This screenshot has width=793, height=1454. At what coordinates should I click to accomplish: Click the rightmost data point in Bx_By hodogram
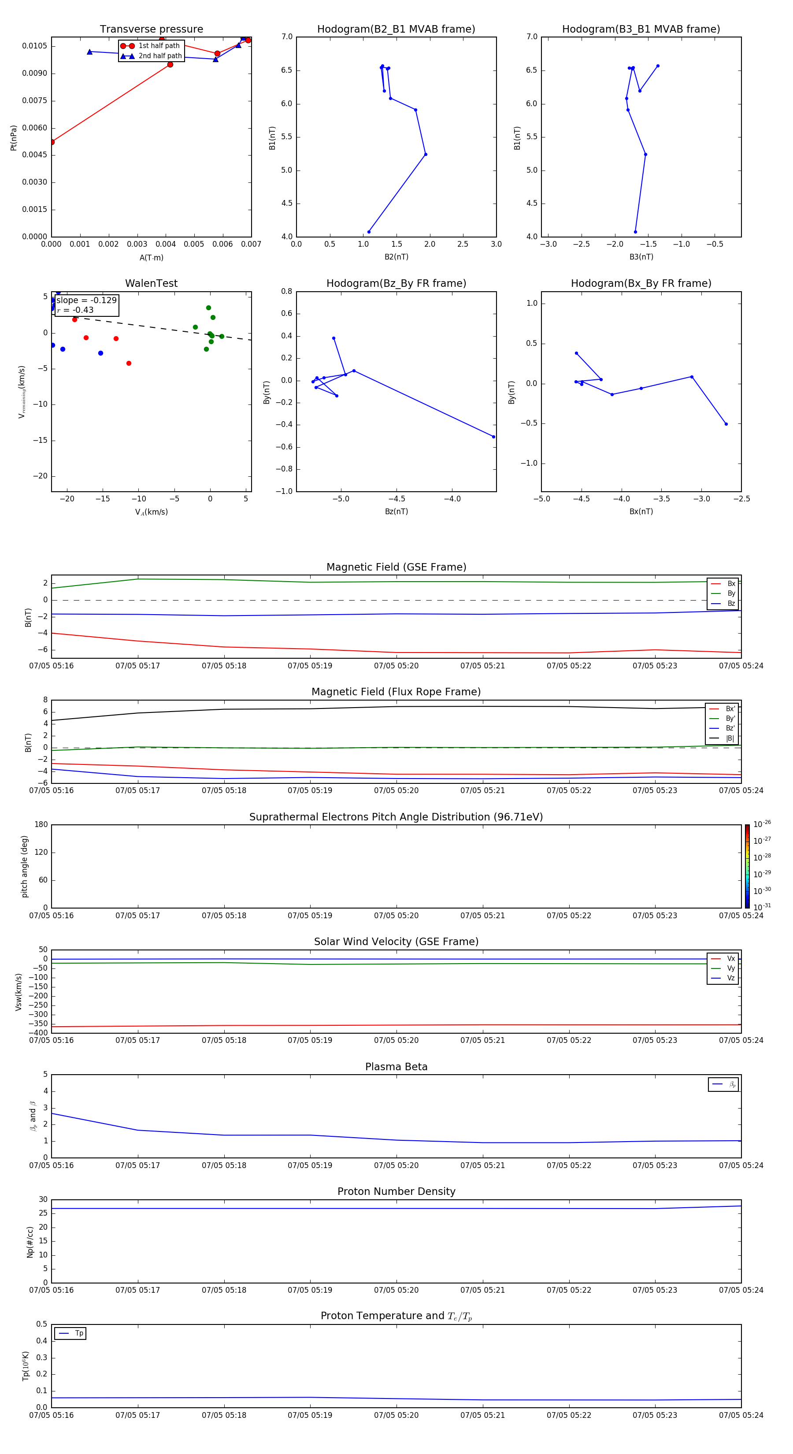pos(726,424)
